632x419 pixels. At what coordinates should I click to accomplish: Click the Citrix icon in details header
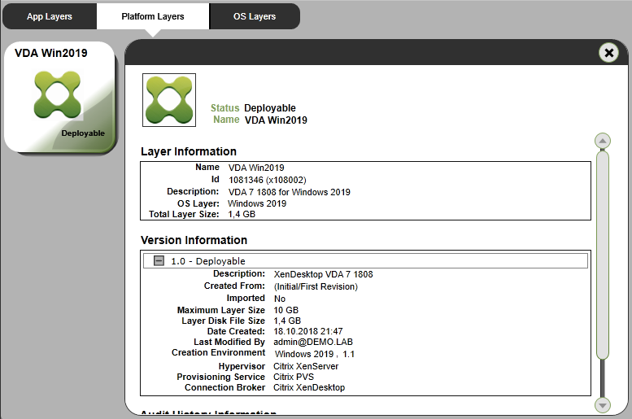coord(169,100)
